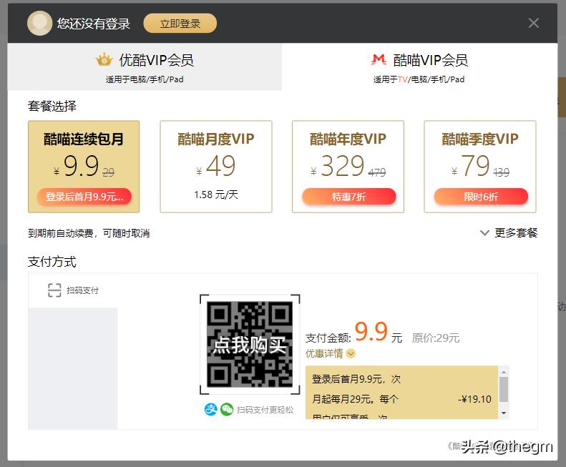Collapse 优惠详情 discount details arrow

(351, 353)
